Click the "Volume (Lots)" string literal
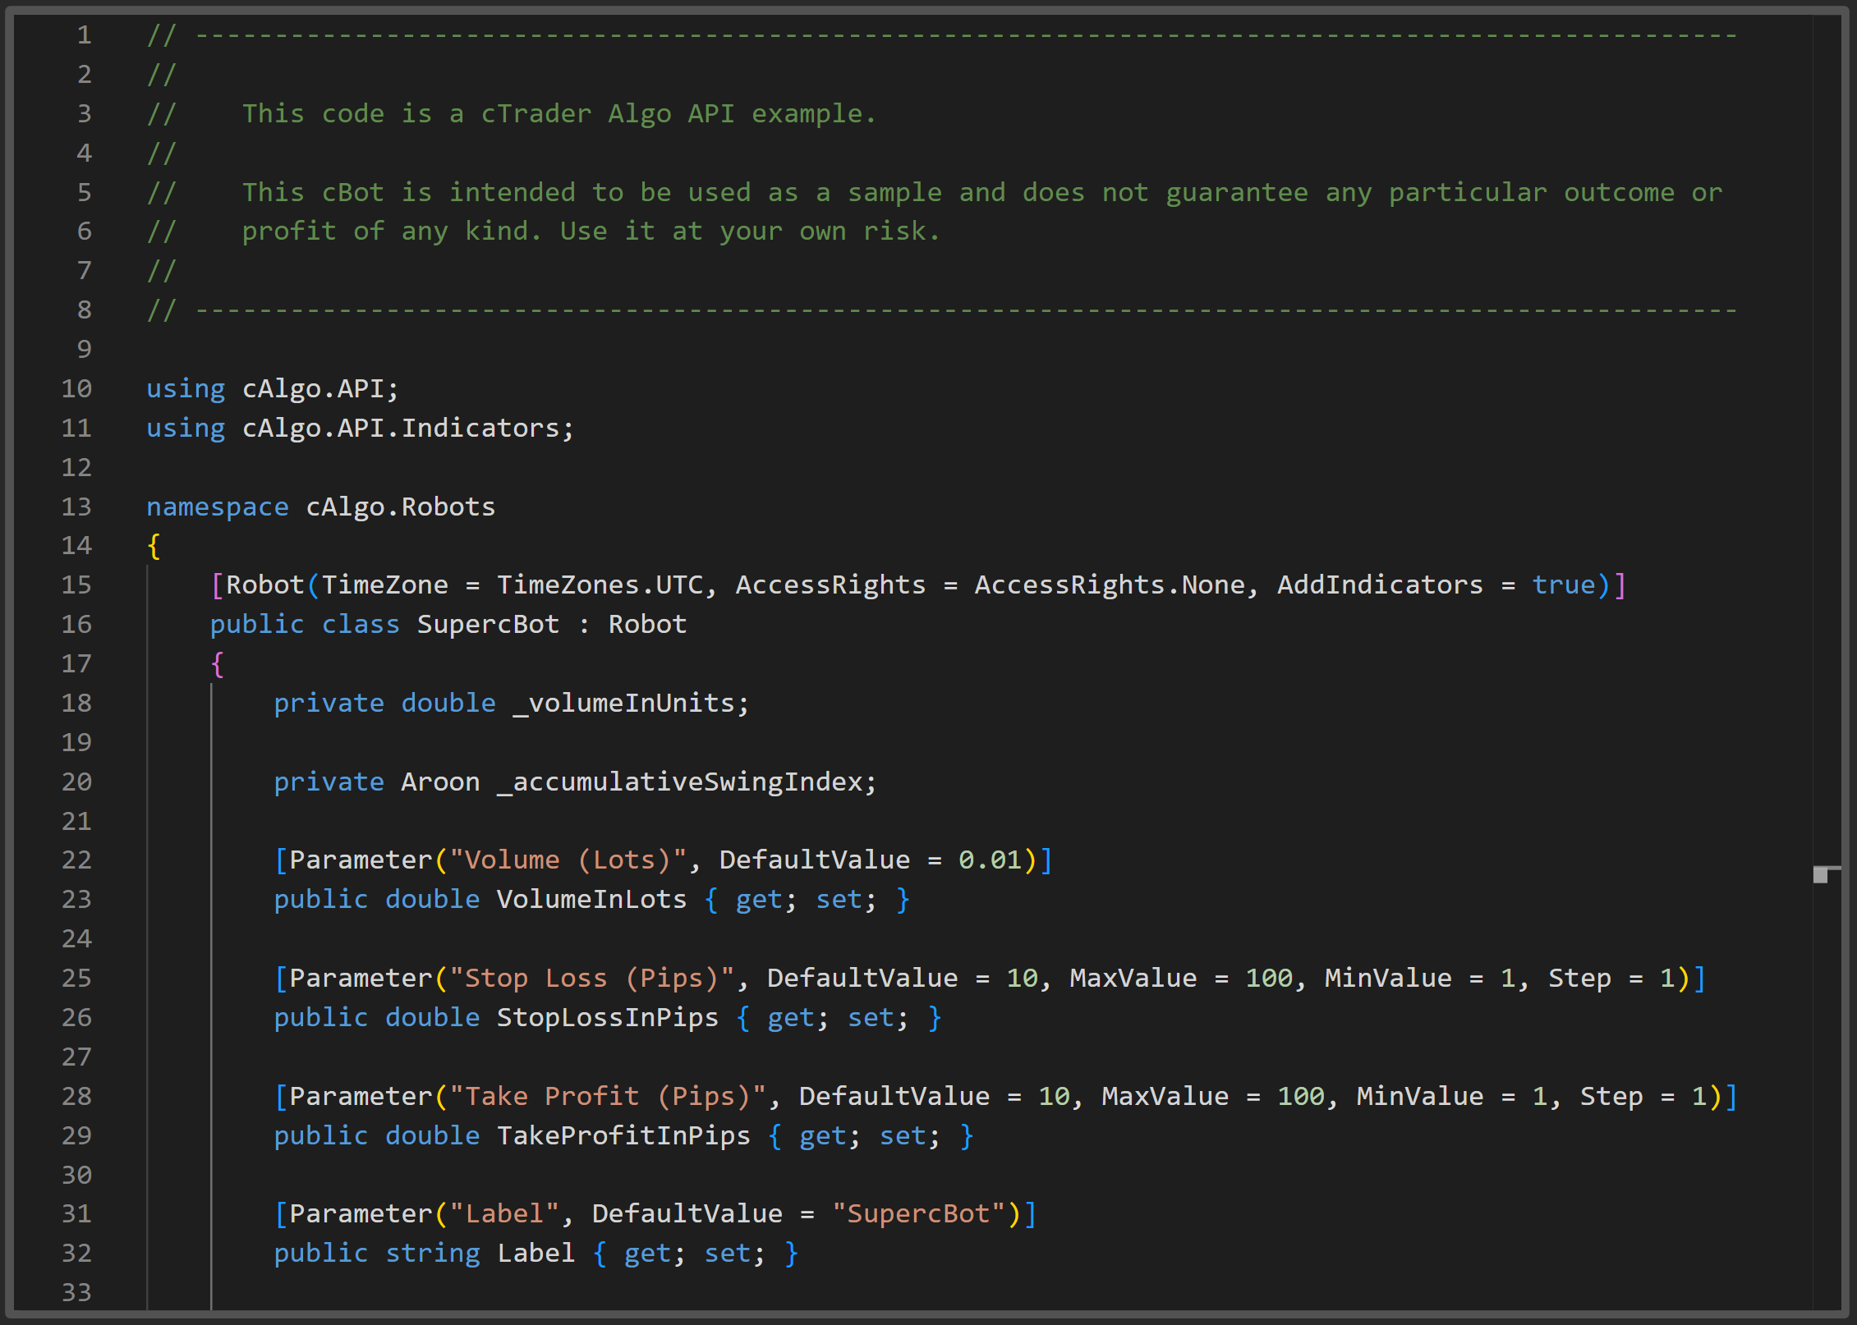Screen dimensions: 1857x1325 point(568,860)
